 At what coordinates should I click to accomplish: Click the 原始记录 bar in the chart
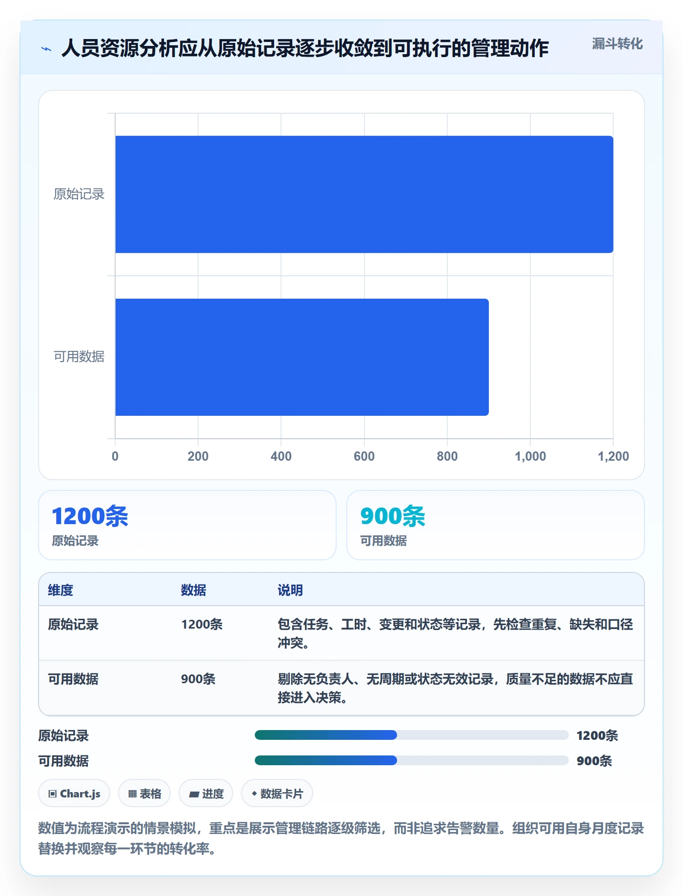point(364,194)
